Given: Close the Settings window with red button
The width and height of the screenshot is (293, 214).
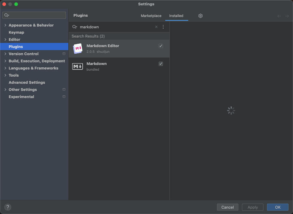Looking at the screenshot, I should point(4,4).
